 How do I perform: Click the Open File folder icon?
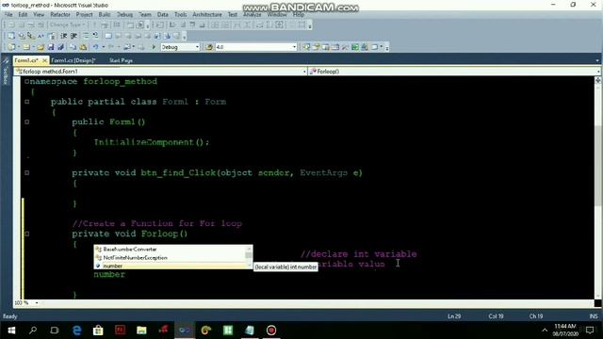click(41, 47)
